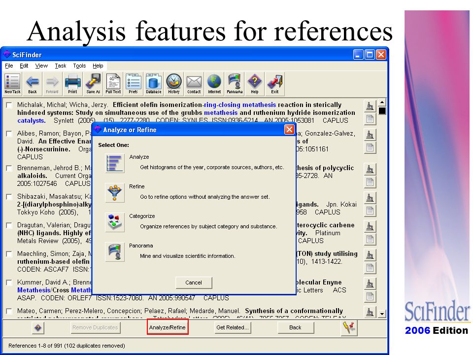Click the Contact envelope icon
This screenshot has width=473, height=355.
click(194, 84)
